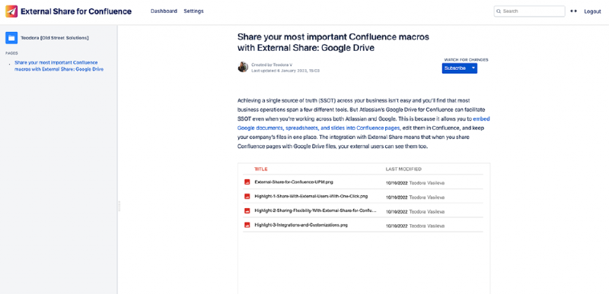Click modified date in the External-Share-for-Confluence-UPM row

point(397,183)
